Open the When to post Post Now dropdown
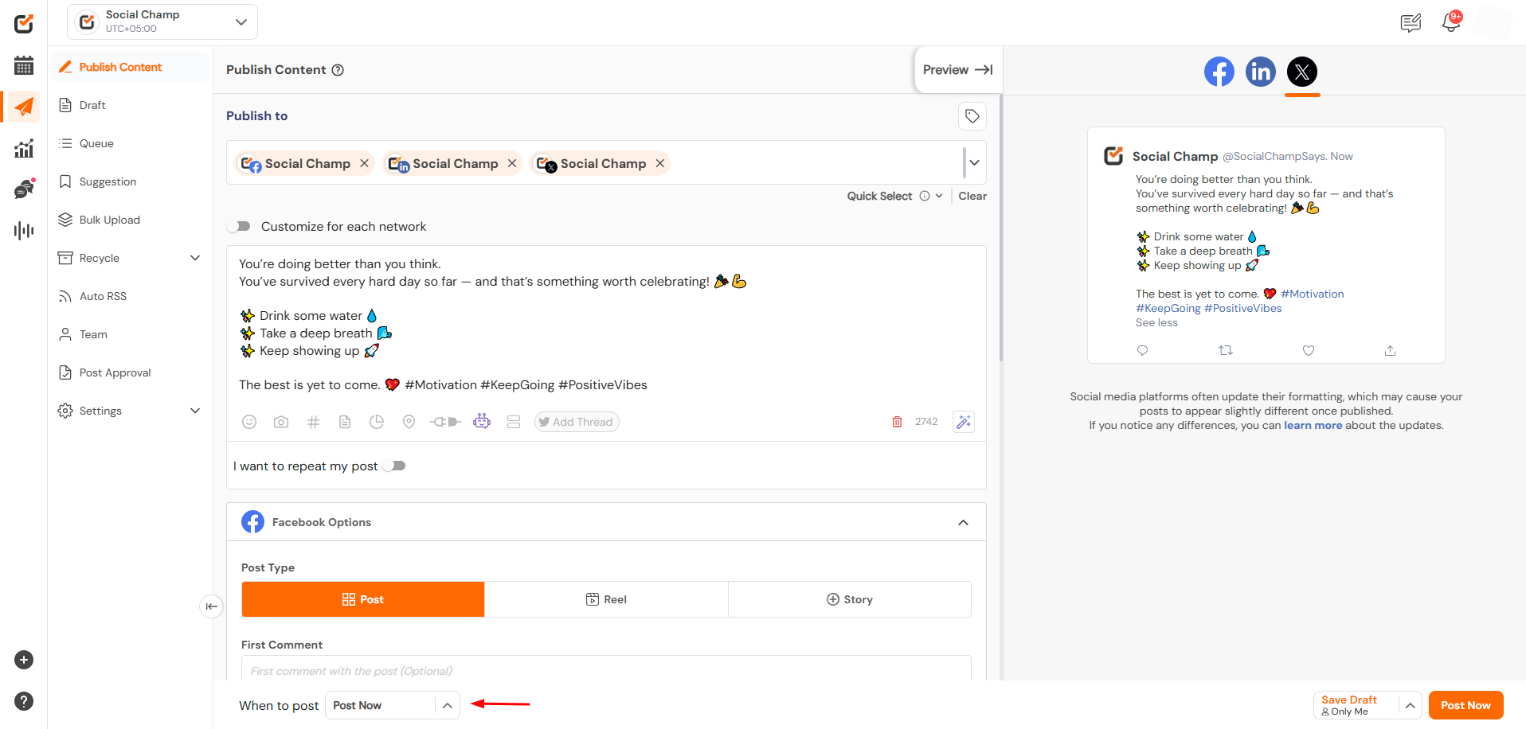Image resolution: width=1526 pixels, height=729 pixels. click(x=393, y=705)
